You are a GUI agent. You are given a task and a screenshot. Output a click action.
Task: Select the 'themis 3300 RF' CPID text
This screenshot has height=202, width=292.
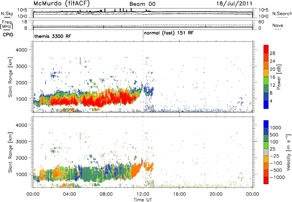53,36
